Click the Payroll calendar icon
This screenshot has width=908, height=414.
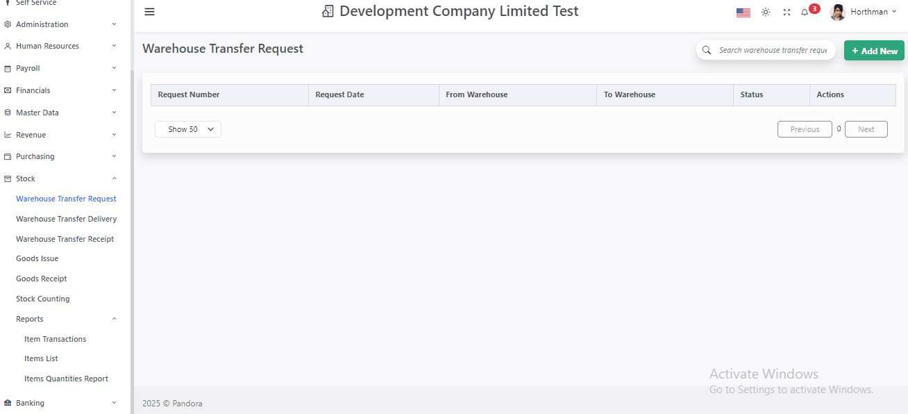pos(8,69)
